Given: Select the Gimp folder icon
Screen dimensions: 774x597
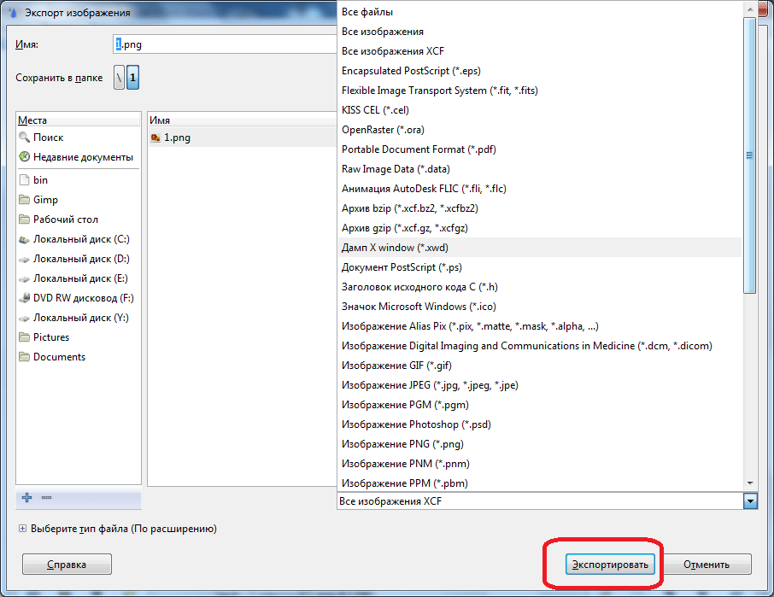Looking at the screenshot, I should pyautogui.click(x=24, y=200).
